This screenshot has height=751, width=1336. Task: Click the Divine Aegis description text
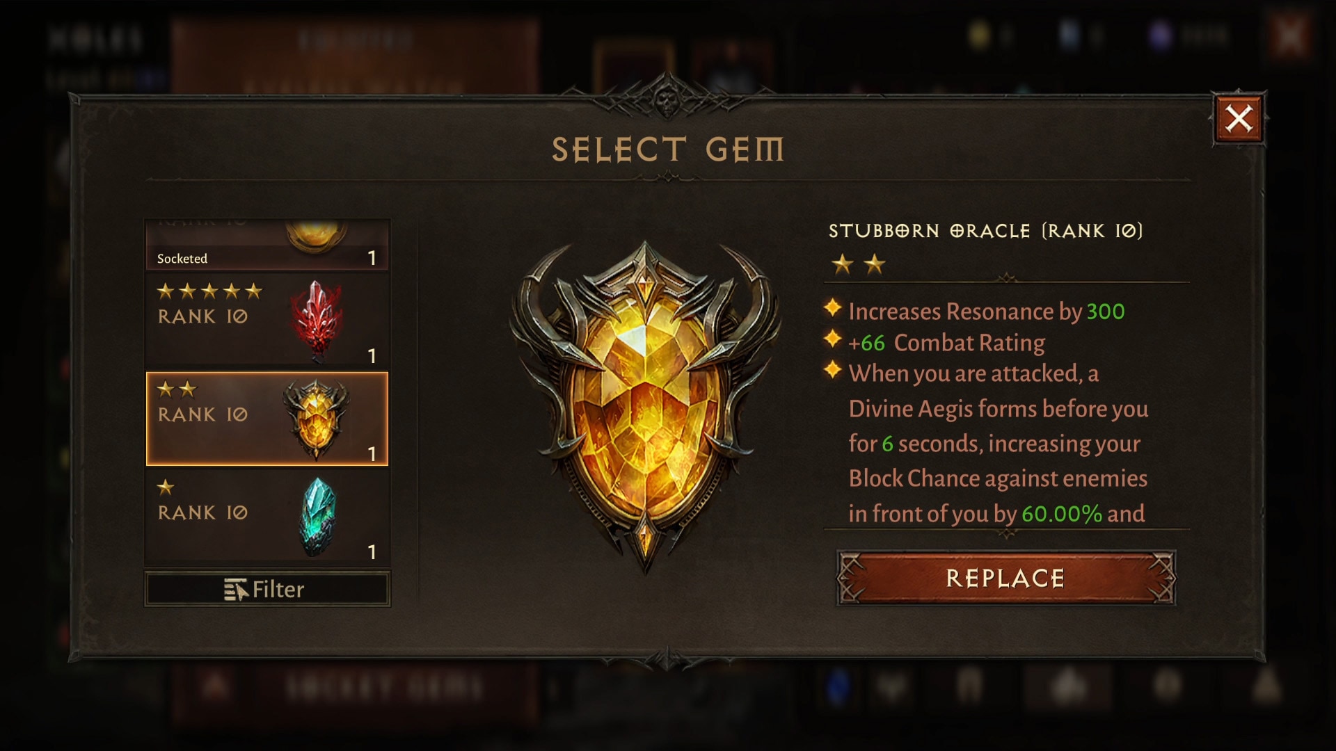click(x=998, y=444)
